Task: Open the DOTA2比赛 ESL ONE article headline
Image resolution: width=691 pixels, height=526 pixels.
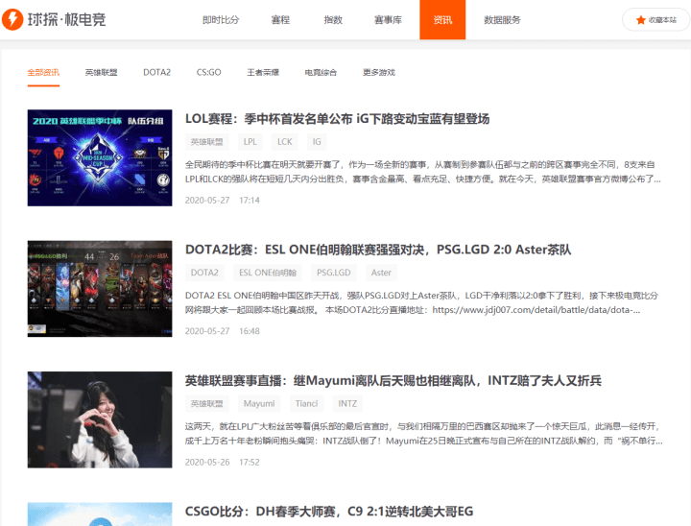Action: point(378,250)
